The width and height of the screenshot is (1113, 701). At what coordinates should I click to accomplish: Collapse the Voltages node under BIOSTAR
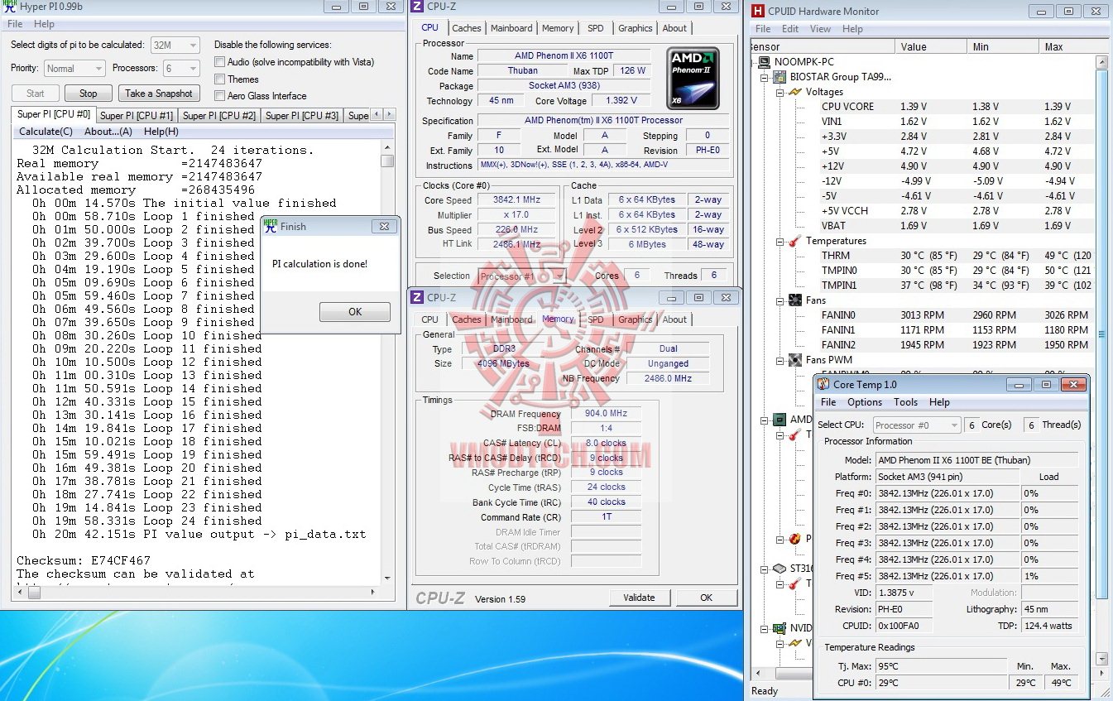pyautogui.click(x=780, y=92)
